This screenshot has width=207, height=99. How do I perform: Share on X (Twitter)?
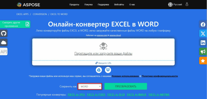point(203,33)
